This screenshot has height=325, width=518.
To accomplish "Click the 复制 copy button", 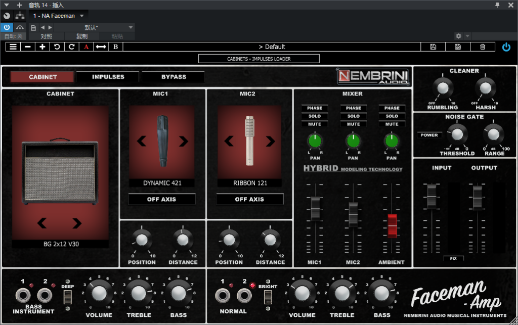I will [x=82, y=36].
